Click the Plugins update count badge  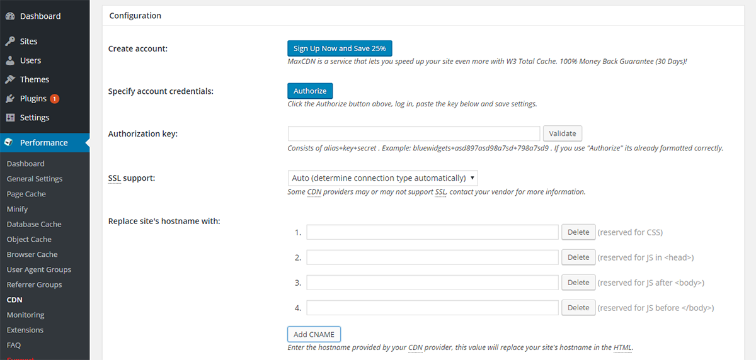point(54,99)
